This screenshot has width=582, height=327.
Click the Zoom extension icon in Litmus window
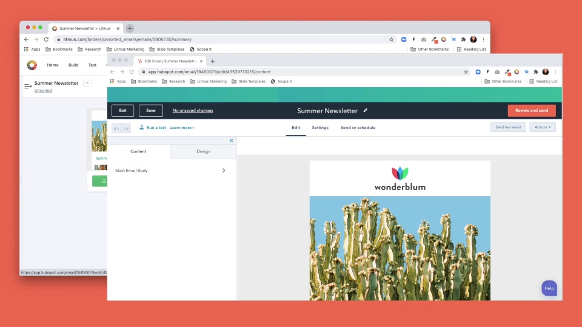tap(404, 39)
